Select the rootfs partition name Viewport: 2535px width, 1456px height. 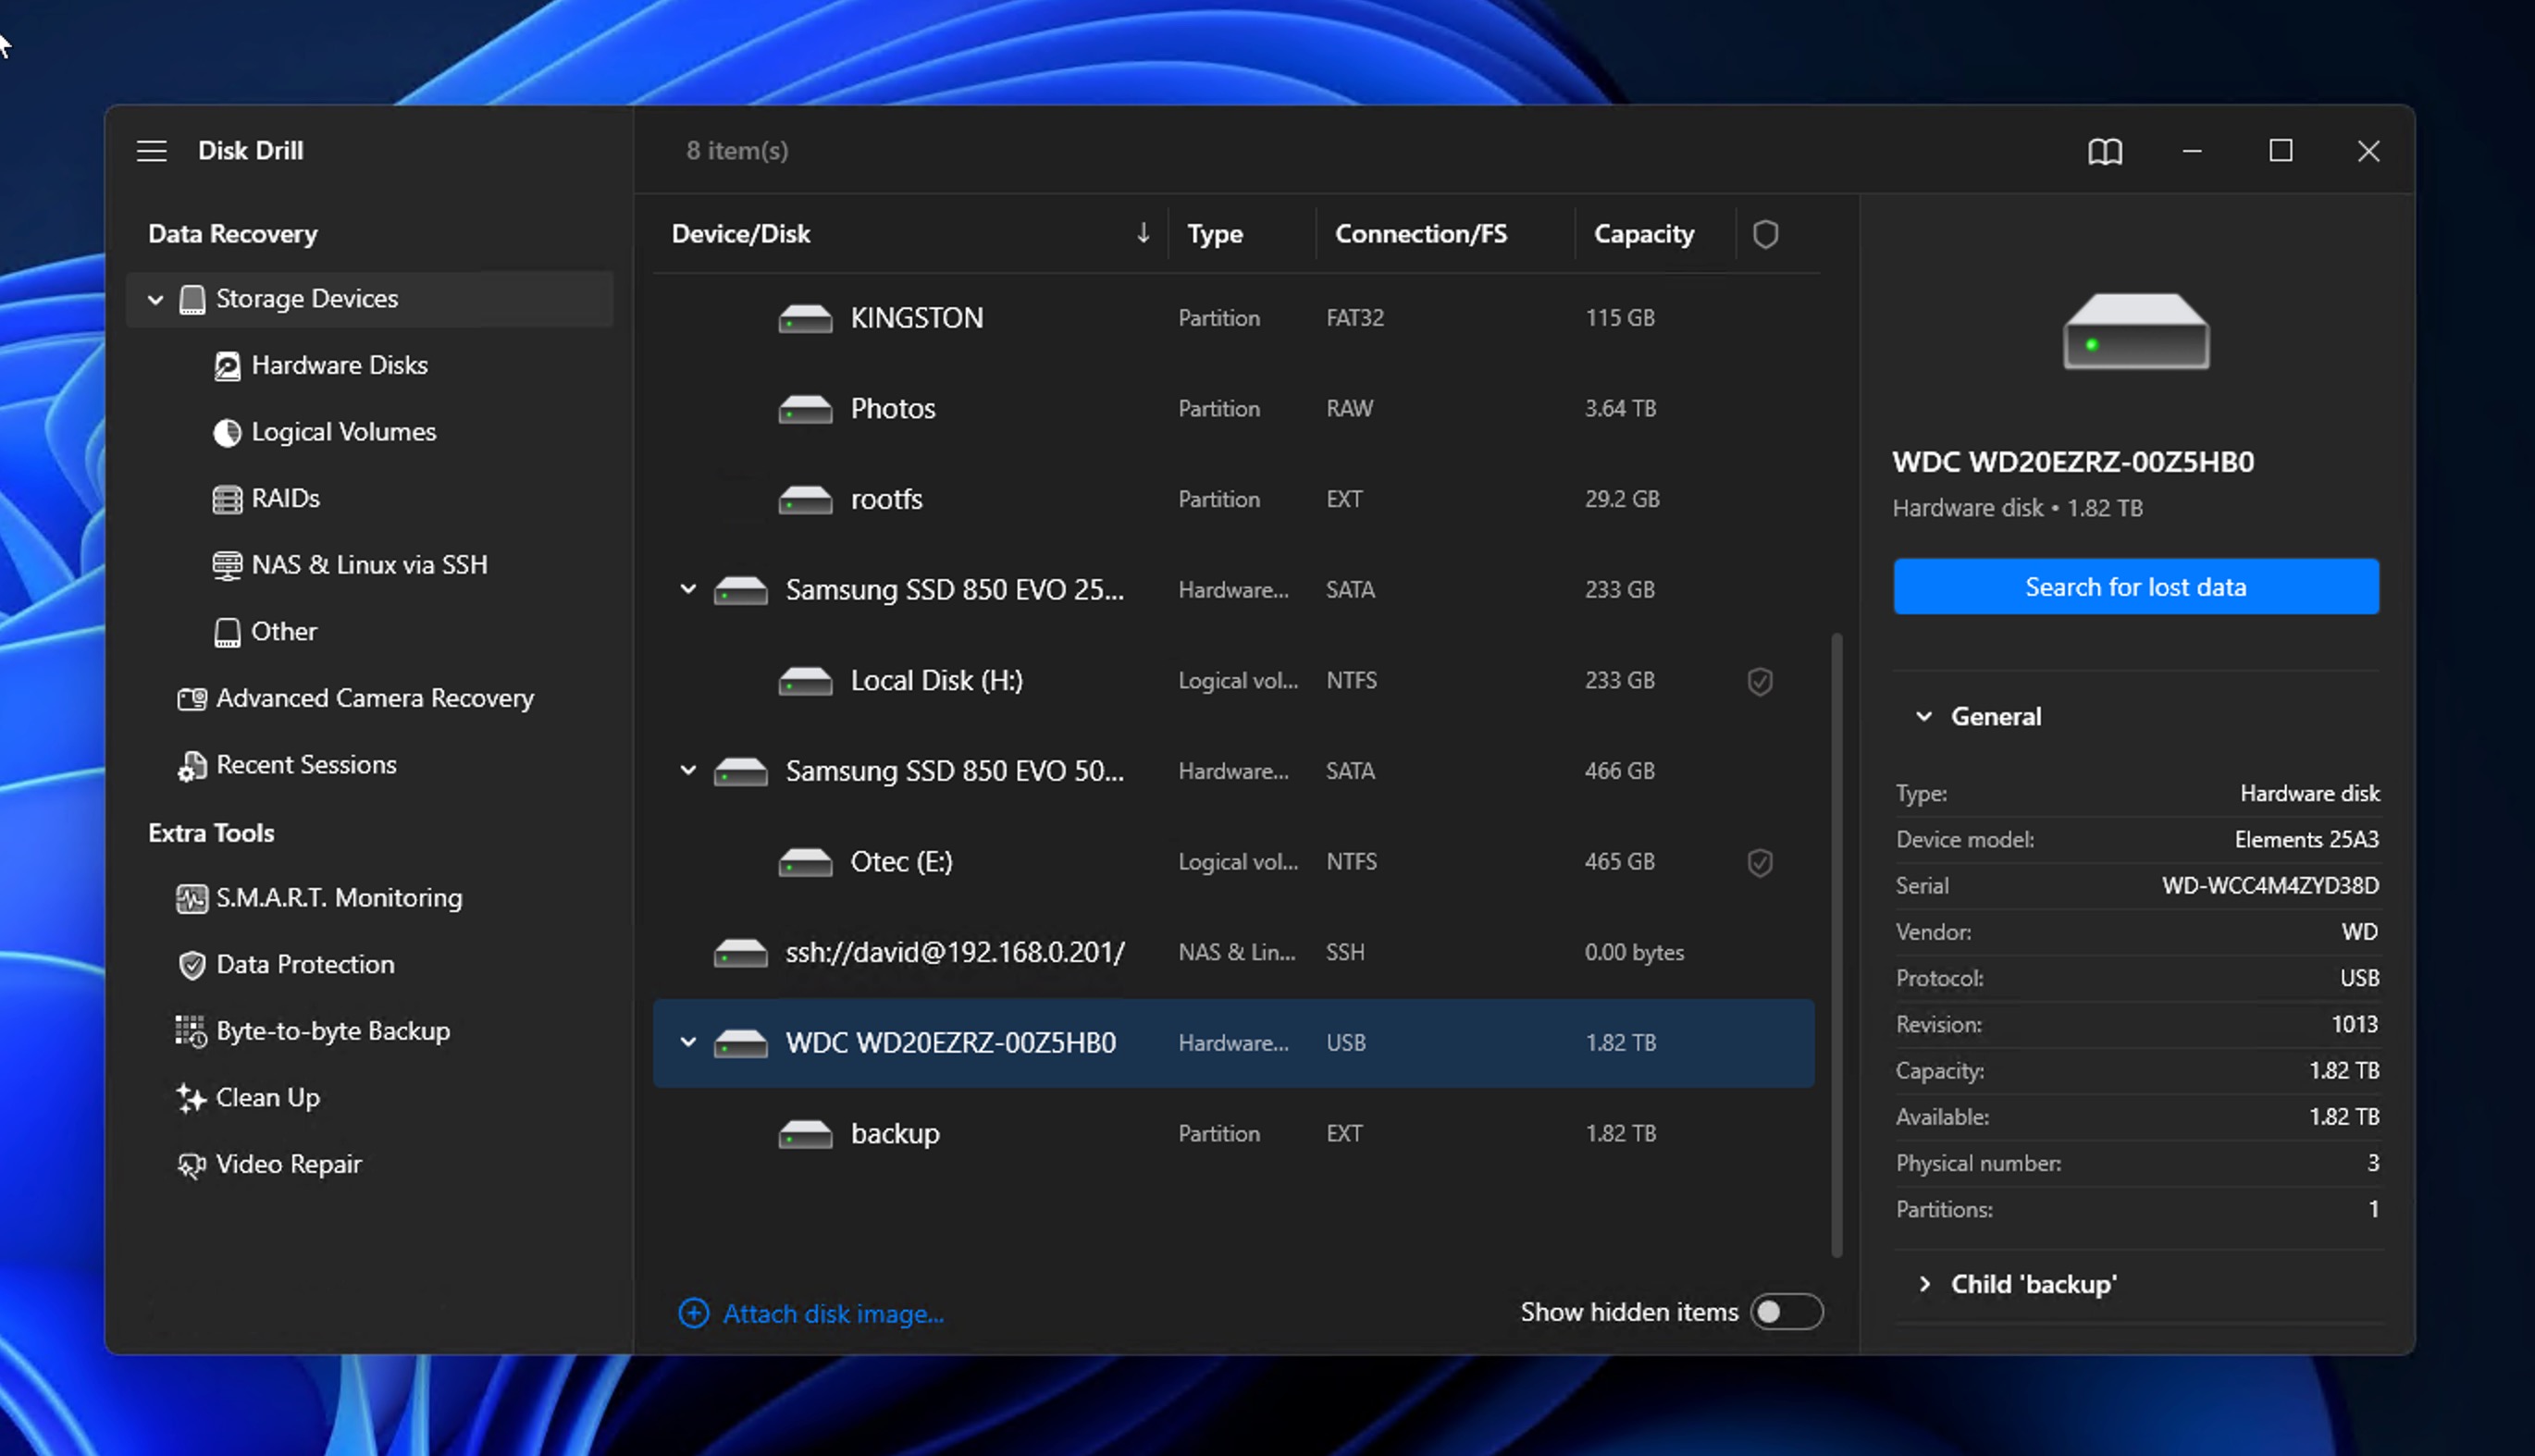(x=886, y=499)
